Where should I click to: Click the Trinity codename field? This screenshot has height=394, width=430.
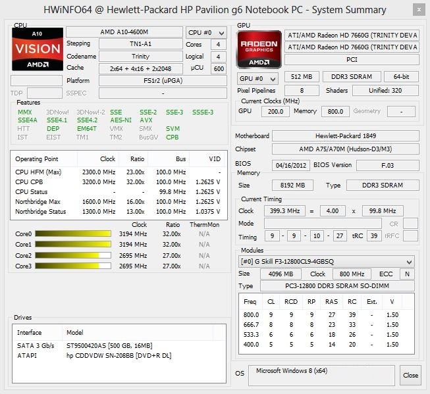(141, 57)
